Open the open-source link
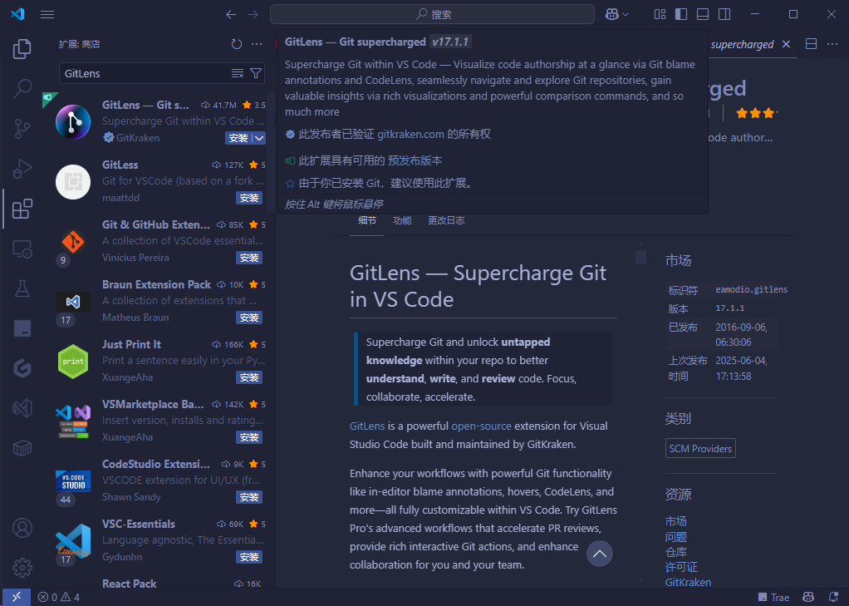The height and width of the screenshot is (606, 849). pos(481,426)
